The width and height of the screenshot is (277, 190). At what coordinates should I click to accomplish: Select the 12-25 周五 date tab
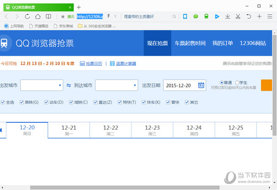[x=235, y=130]
